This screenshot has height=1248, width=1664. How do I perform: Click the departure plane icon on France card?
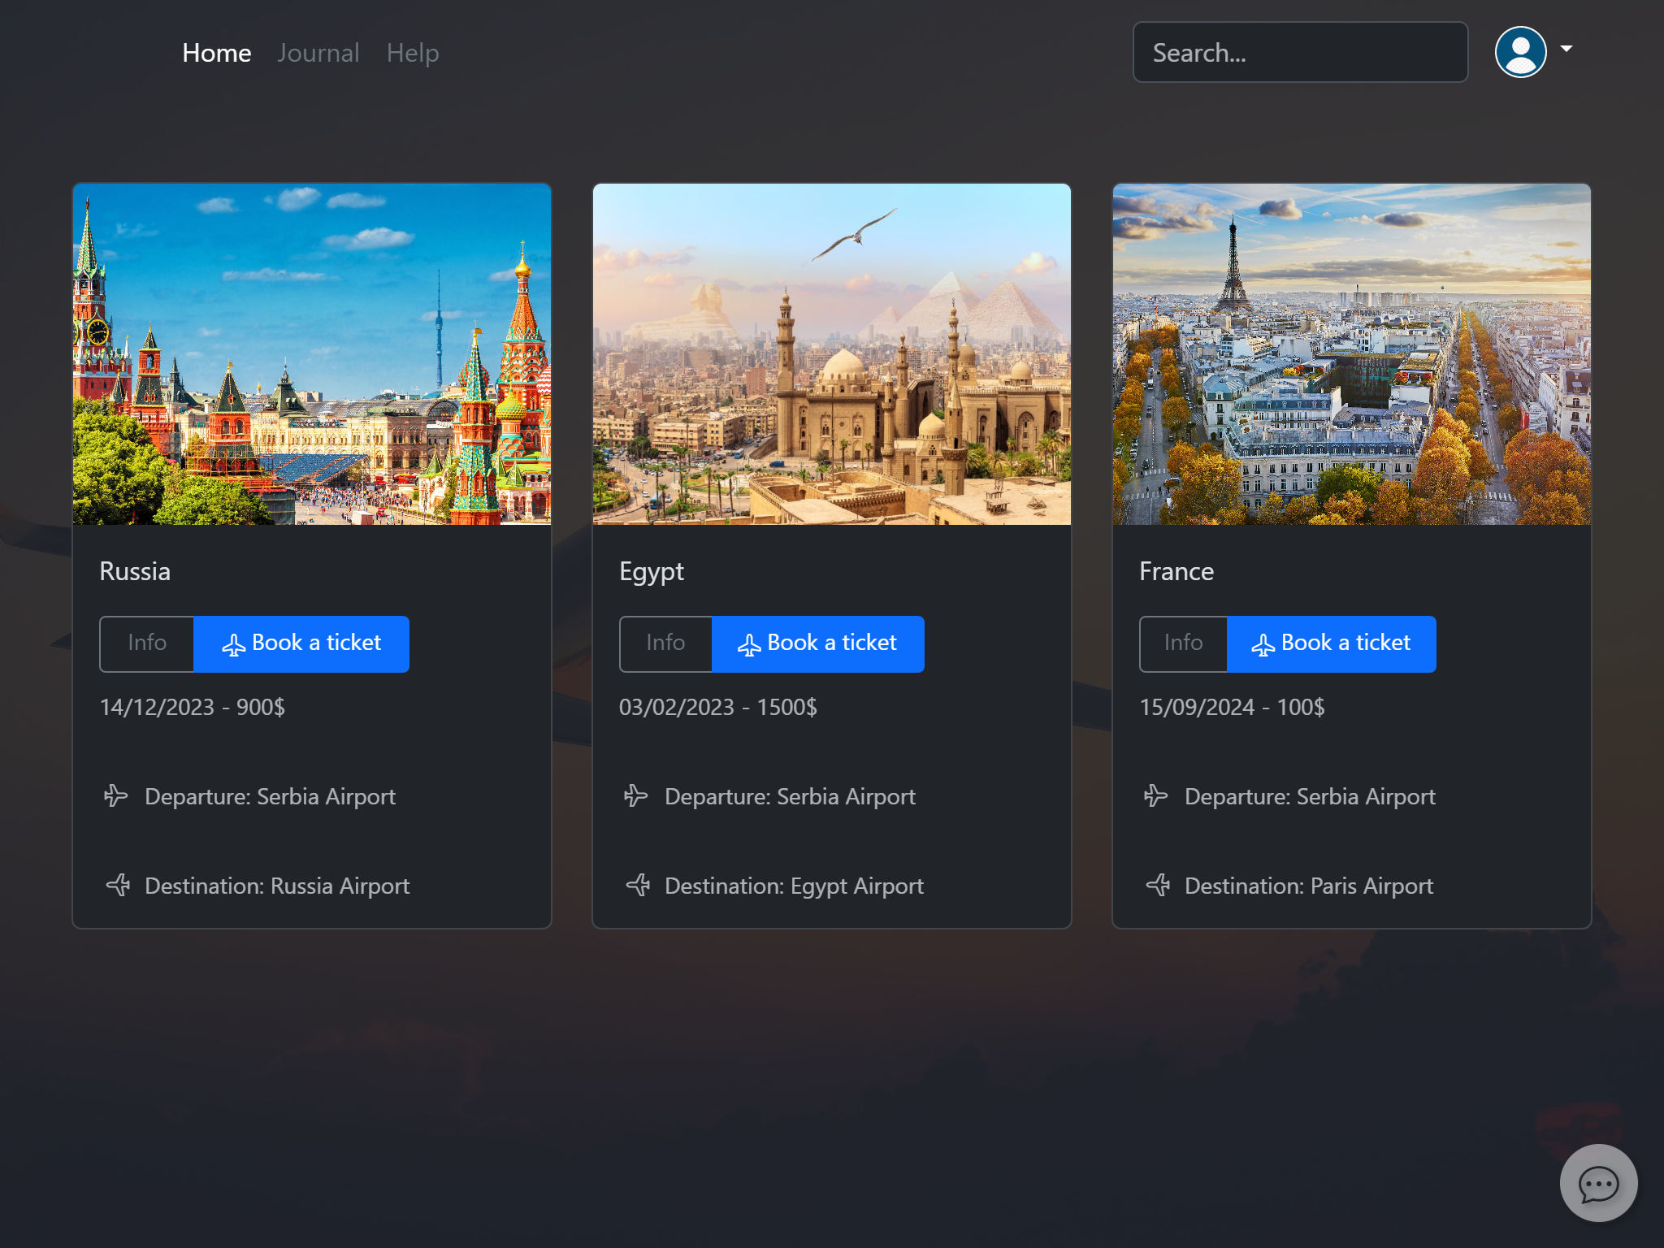click(x=1156, y=795)
